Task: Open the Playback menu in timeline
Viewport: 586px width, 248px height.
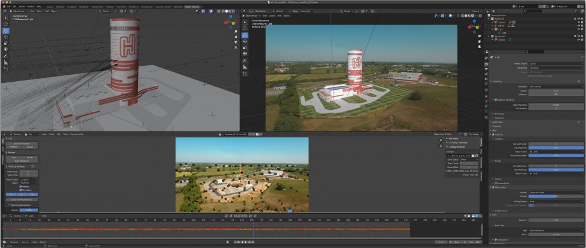Action: click(14, 242)
